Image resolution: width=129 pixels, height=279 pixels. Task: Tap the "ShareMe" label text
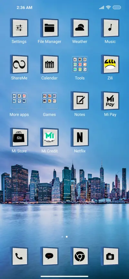tap(19, 78)
